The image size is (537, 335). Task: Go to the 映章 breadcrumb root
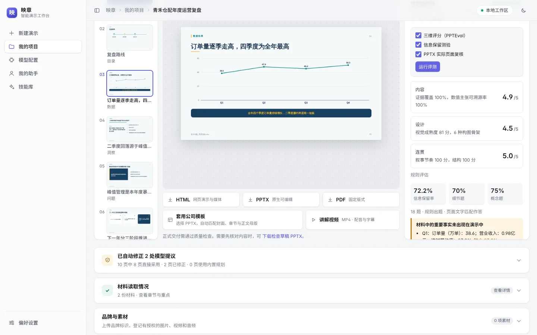[x=111, y=10]
